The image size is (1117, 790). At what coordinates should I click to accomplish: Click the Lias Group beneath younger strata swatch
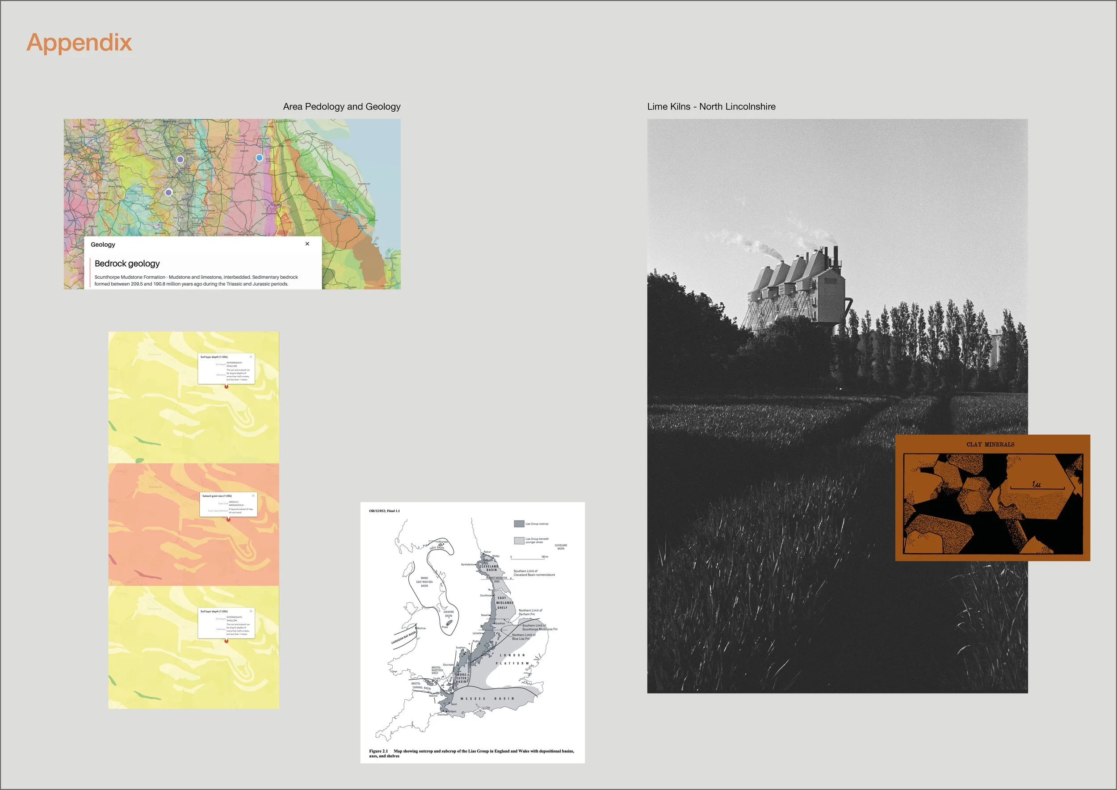[519, 541]
